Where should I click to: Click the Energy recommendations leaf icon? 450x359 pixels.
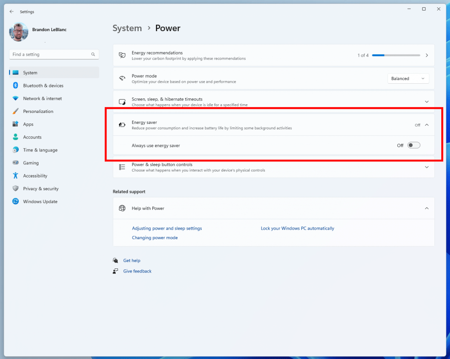pyautogui.click(x=122, y=55)
